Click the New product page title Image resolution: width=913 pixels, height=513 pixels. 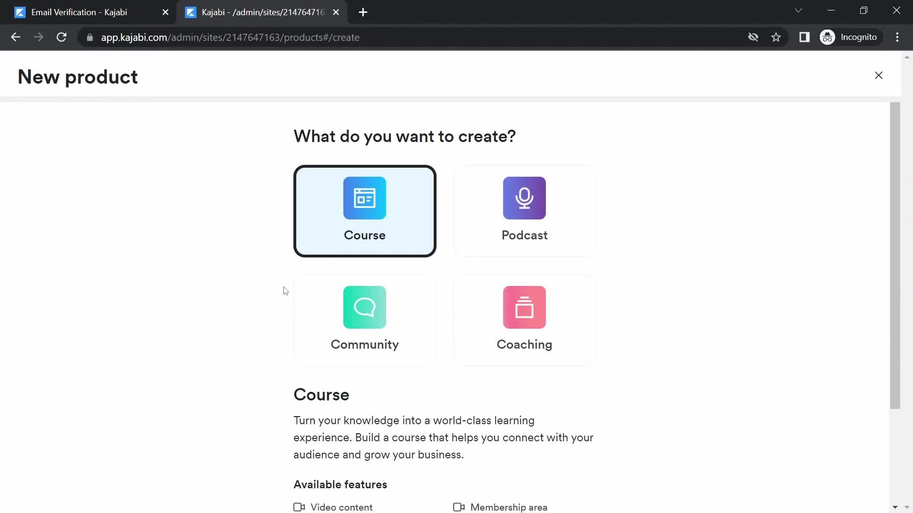point(78,77)
